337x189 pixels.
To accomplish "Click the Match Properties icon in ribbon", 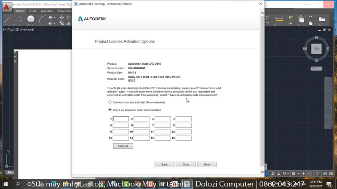I will (x=267, y=17).
